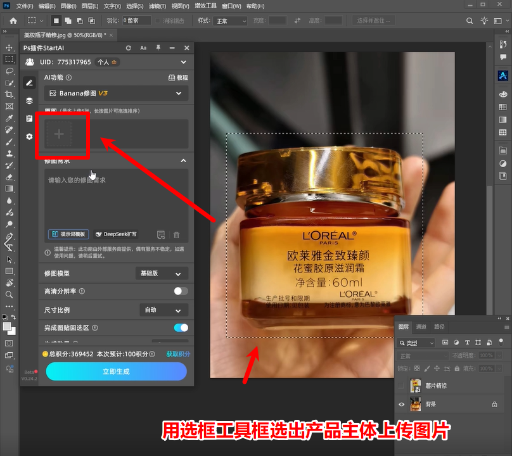
Task: Open 样式 正常 dropdown
Action: (230, 21)
